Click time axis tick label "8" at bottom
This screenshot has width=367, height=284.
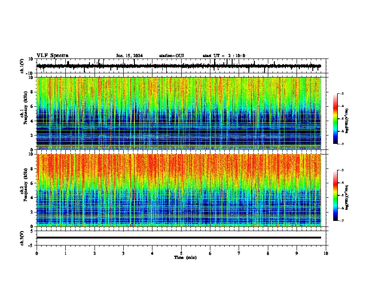click(268, 253)
